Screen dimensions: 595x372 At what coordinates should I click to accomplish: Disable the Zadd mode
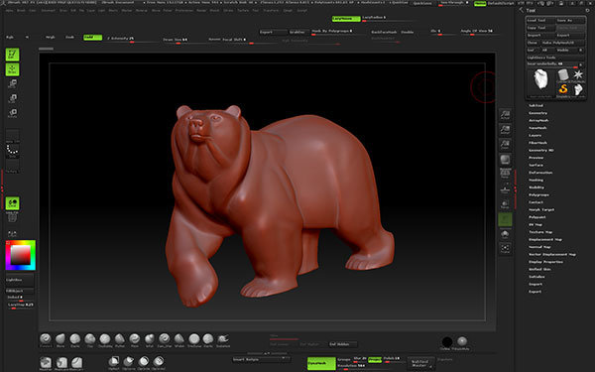92,38
